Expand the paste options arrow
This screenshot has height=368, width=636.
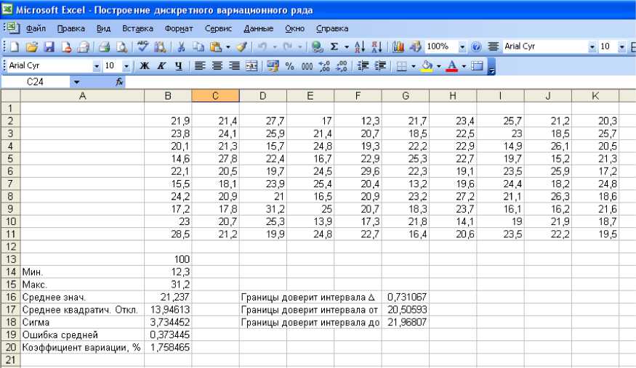(228, 47)
